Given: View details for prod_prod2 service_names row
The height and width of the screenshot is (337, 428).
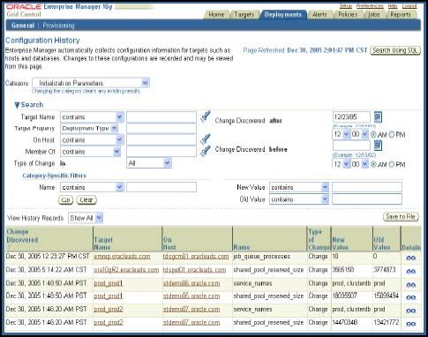Looking at the screenshot, I should pyautogui.click(x=410, y=311).
